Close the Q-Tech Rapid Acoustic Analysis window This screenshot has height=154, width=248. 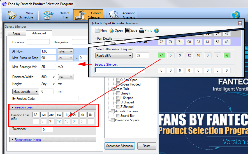tap(240, 23)
